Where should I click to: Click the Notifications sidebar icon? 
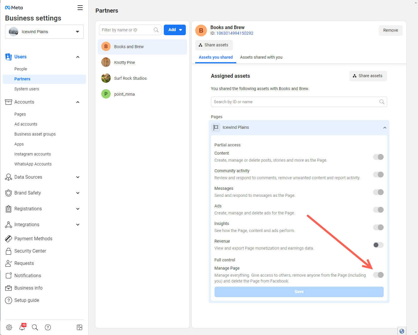[9, 276]
